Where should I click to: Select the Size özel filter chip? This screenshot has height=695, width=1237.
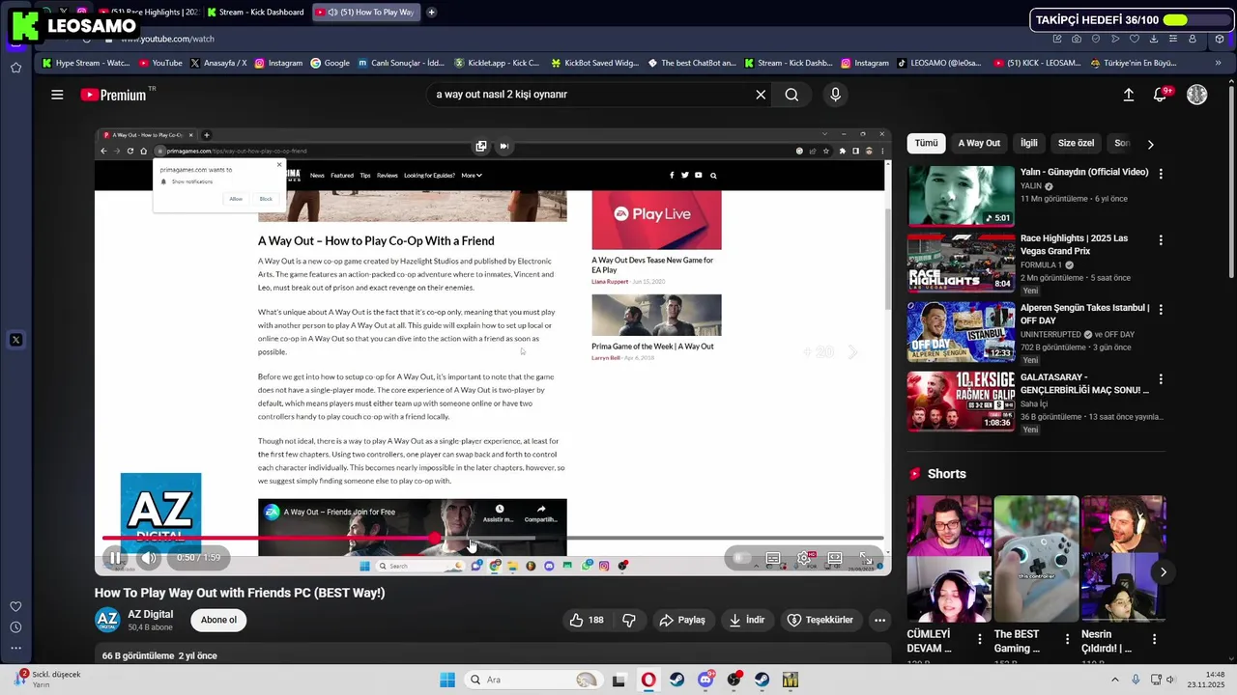(1076, 143)
